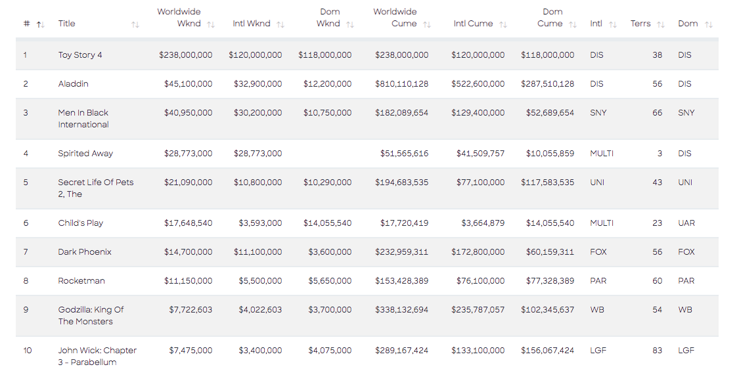Image resolution: width=739 pixels, height=369 pixels.
Task: Click Men In Black International title
Action: point(83,119)
